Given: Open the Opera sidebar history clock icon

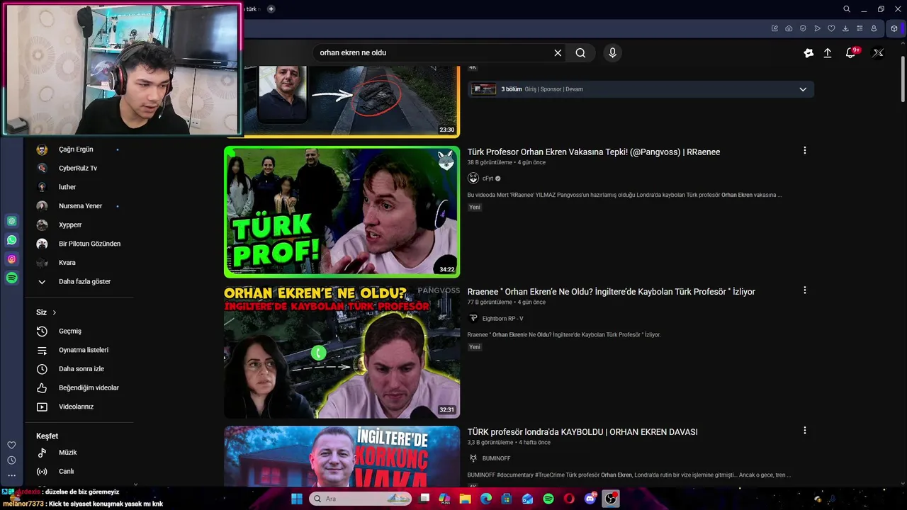Looking at the screenshot, I should [11, 460].
